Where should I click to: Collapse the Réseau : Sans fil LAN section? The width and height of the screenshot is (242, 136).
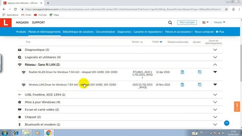(215, 65)
